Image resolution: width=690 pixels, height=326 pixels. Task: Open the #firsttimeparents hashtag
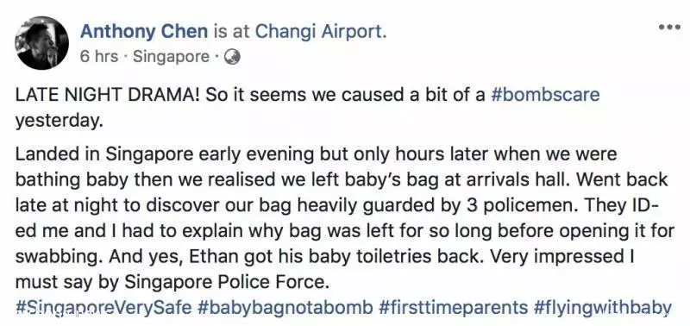[x=453, y=308]
